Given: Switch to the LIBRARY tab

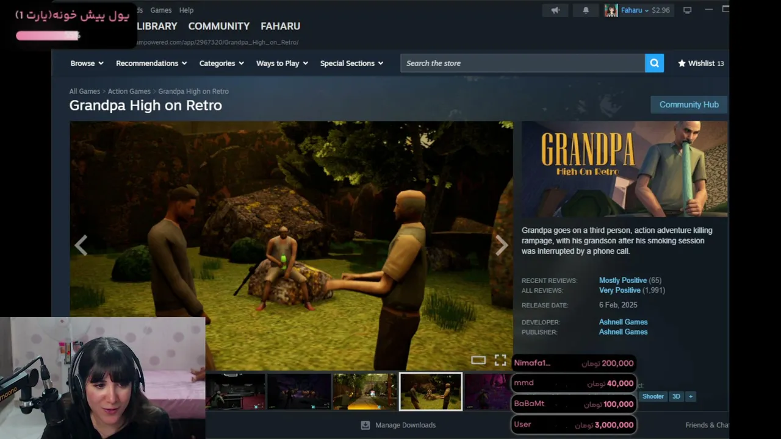Looking at the screenshot, I should pos(157,26).
